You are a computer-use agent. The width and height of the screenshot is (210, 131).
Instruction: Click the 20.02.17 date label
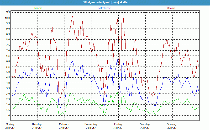click(x=10, y=128)
